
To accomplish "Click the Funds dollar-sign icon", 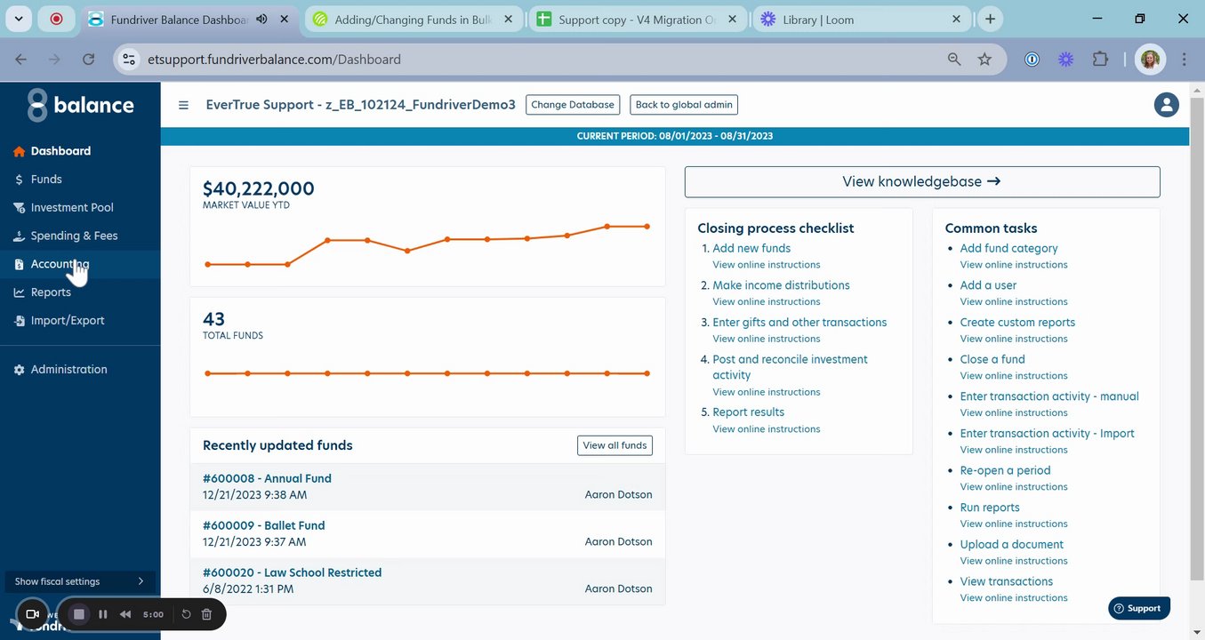I will (19, 180).
